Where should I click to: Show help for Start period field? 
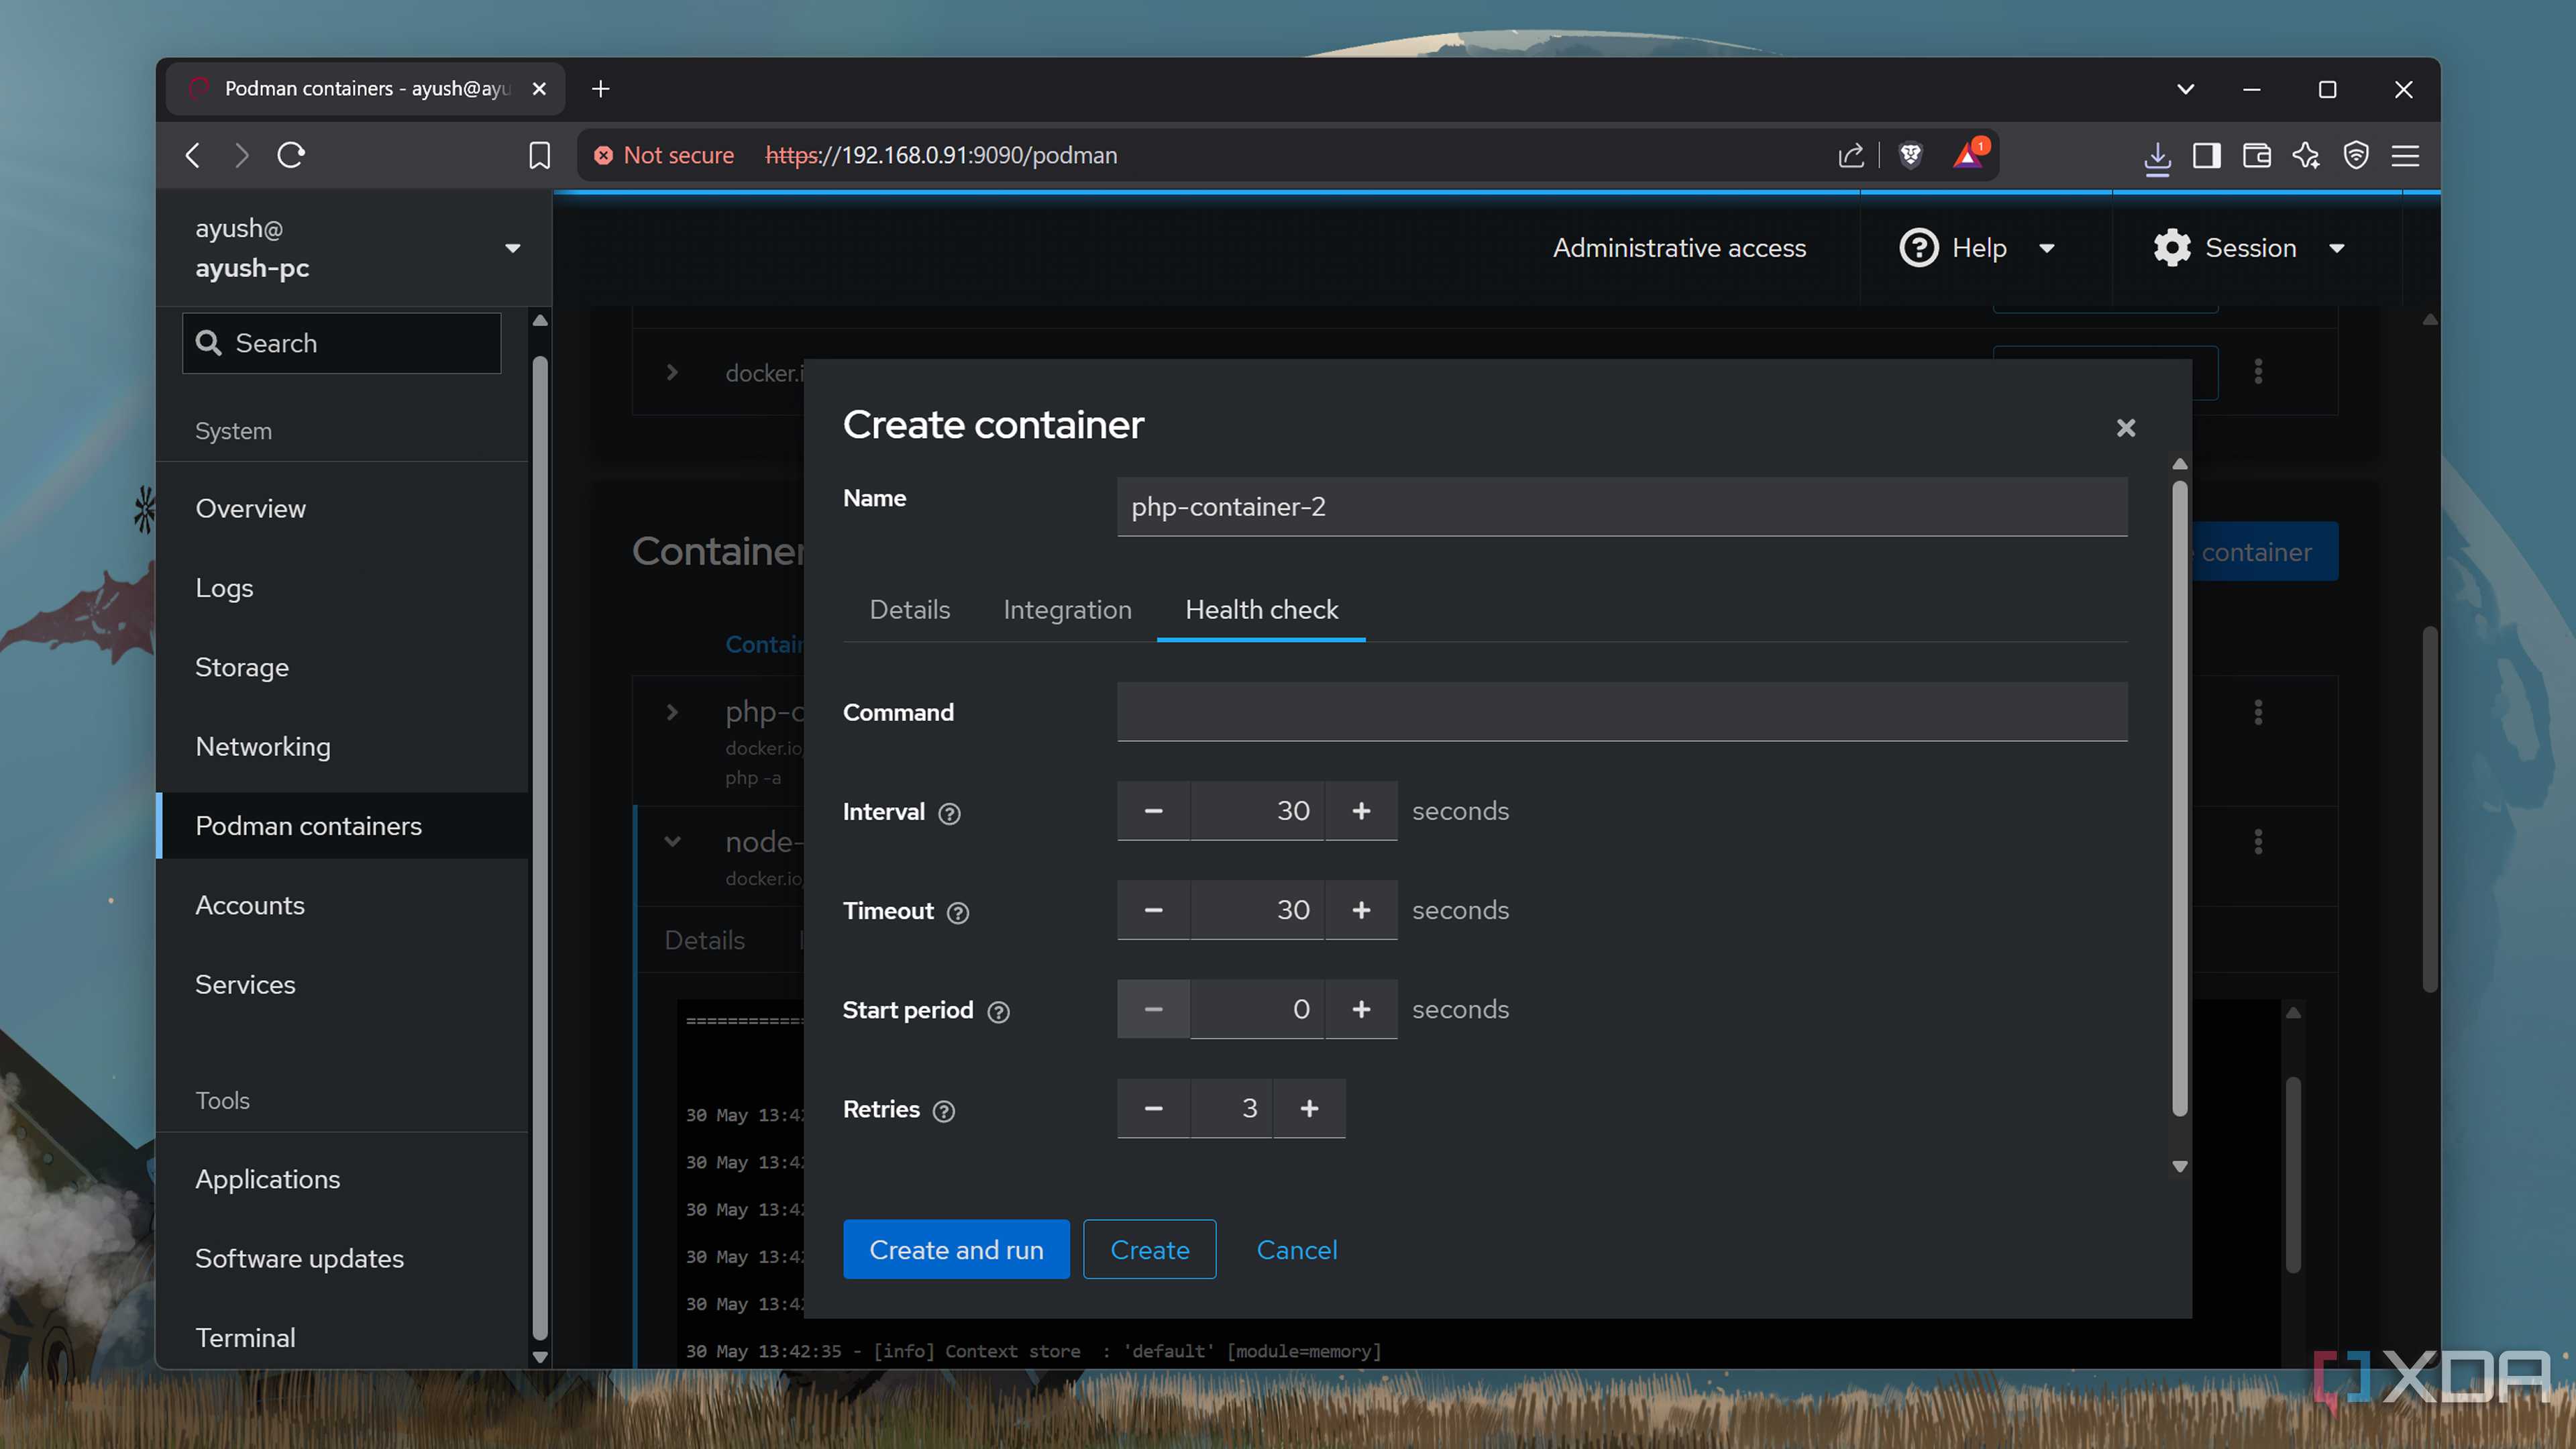(998, 1011)
